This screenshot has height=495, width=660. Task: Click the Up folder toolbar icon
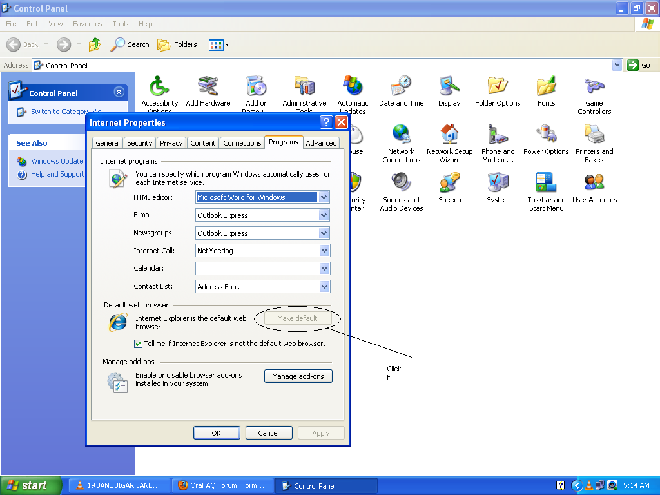click(95, 44)
